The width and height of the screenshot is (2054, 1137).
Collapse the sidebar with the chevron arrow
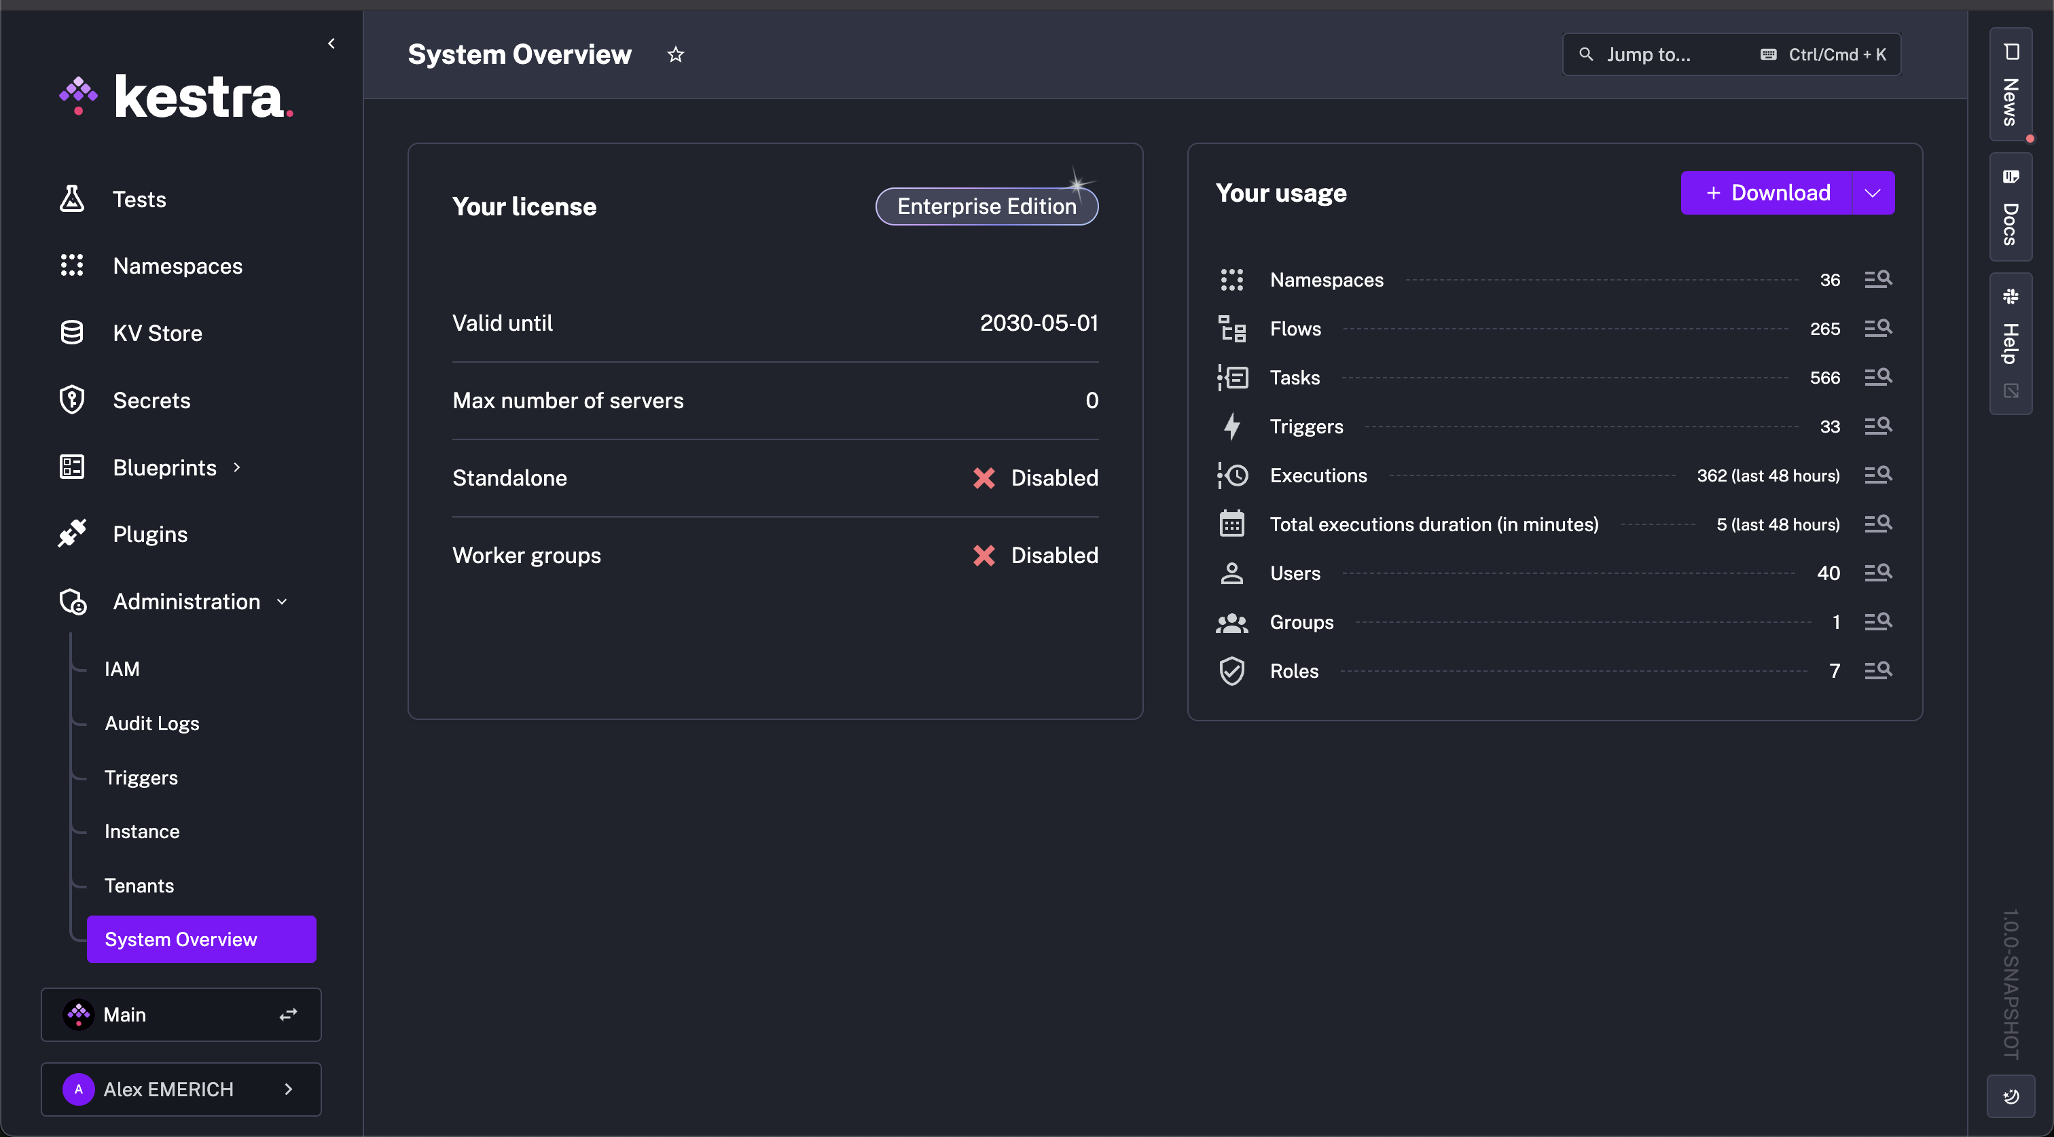(331, 44)
